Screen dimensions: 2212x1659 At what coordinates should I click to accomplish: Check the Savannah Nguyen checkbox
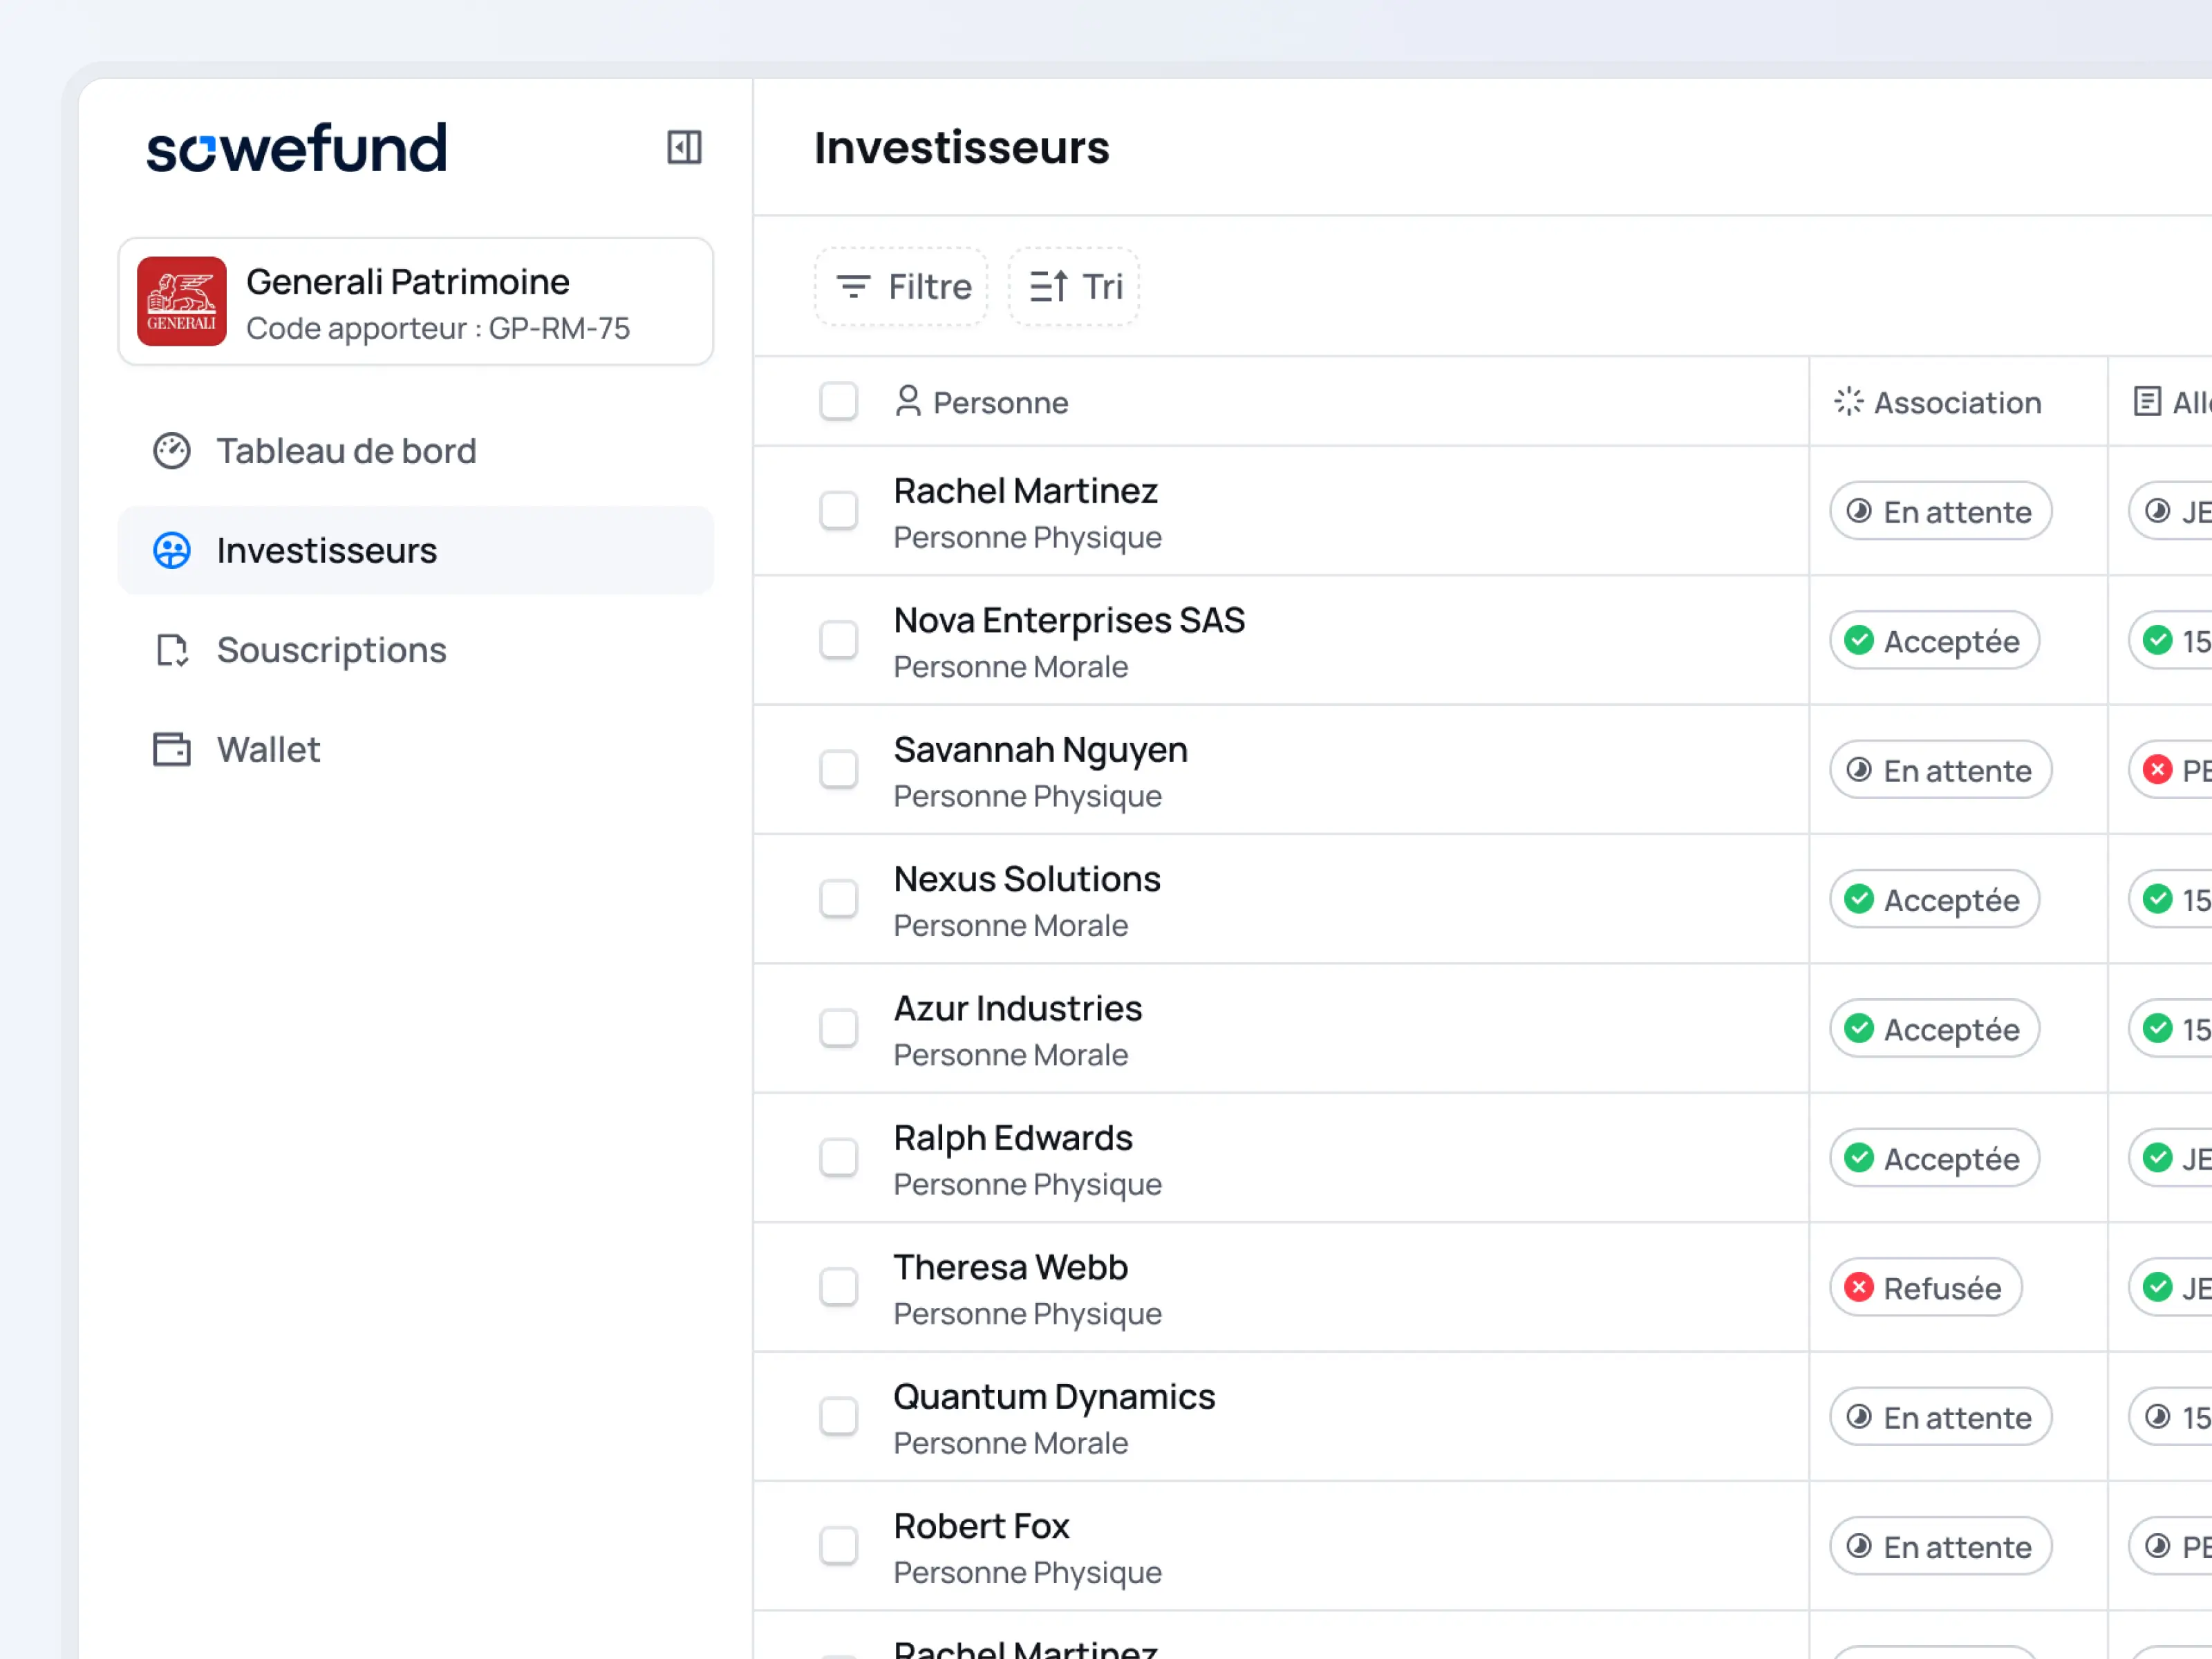pos(839,770)
